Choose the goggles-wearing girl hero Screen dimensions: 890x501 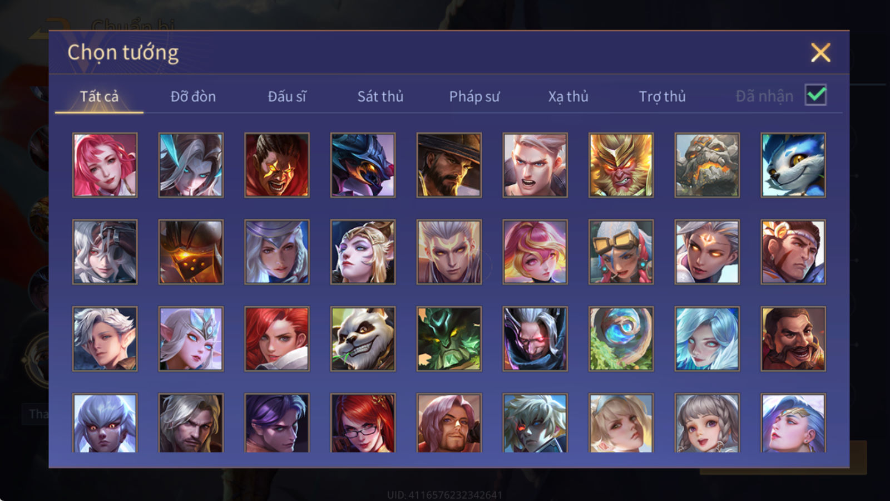[621, 252]
